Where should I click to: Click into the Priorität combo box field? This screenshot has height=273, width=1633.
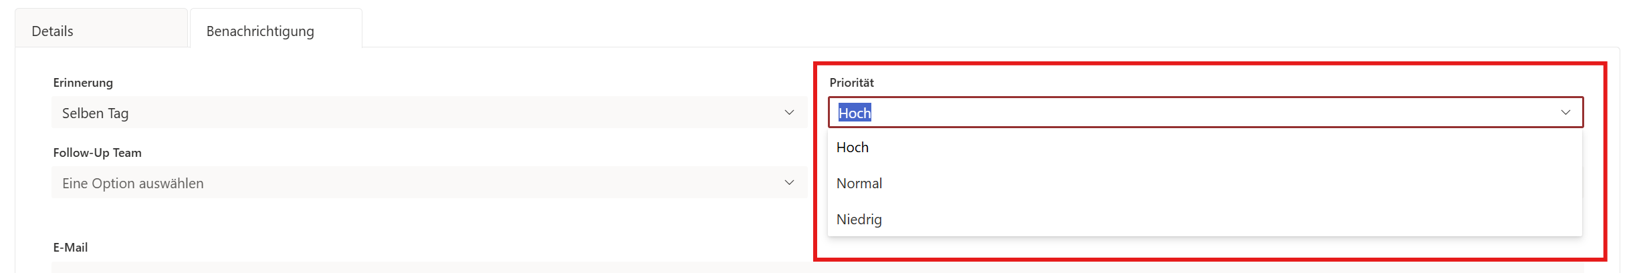tap(1204, 113)
